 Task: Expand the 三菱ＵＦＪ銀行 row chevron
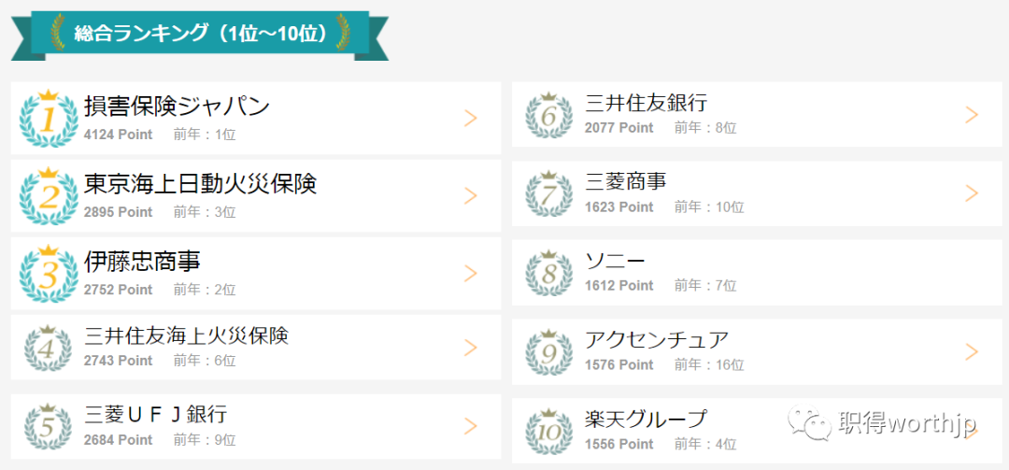point(471,425)
